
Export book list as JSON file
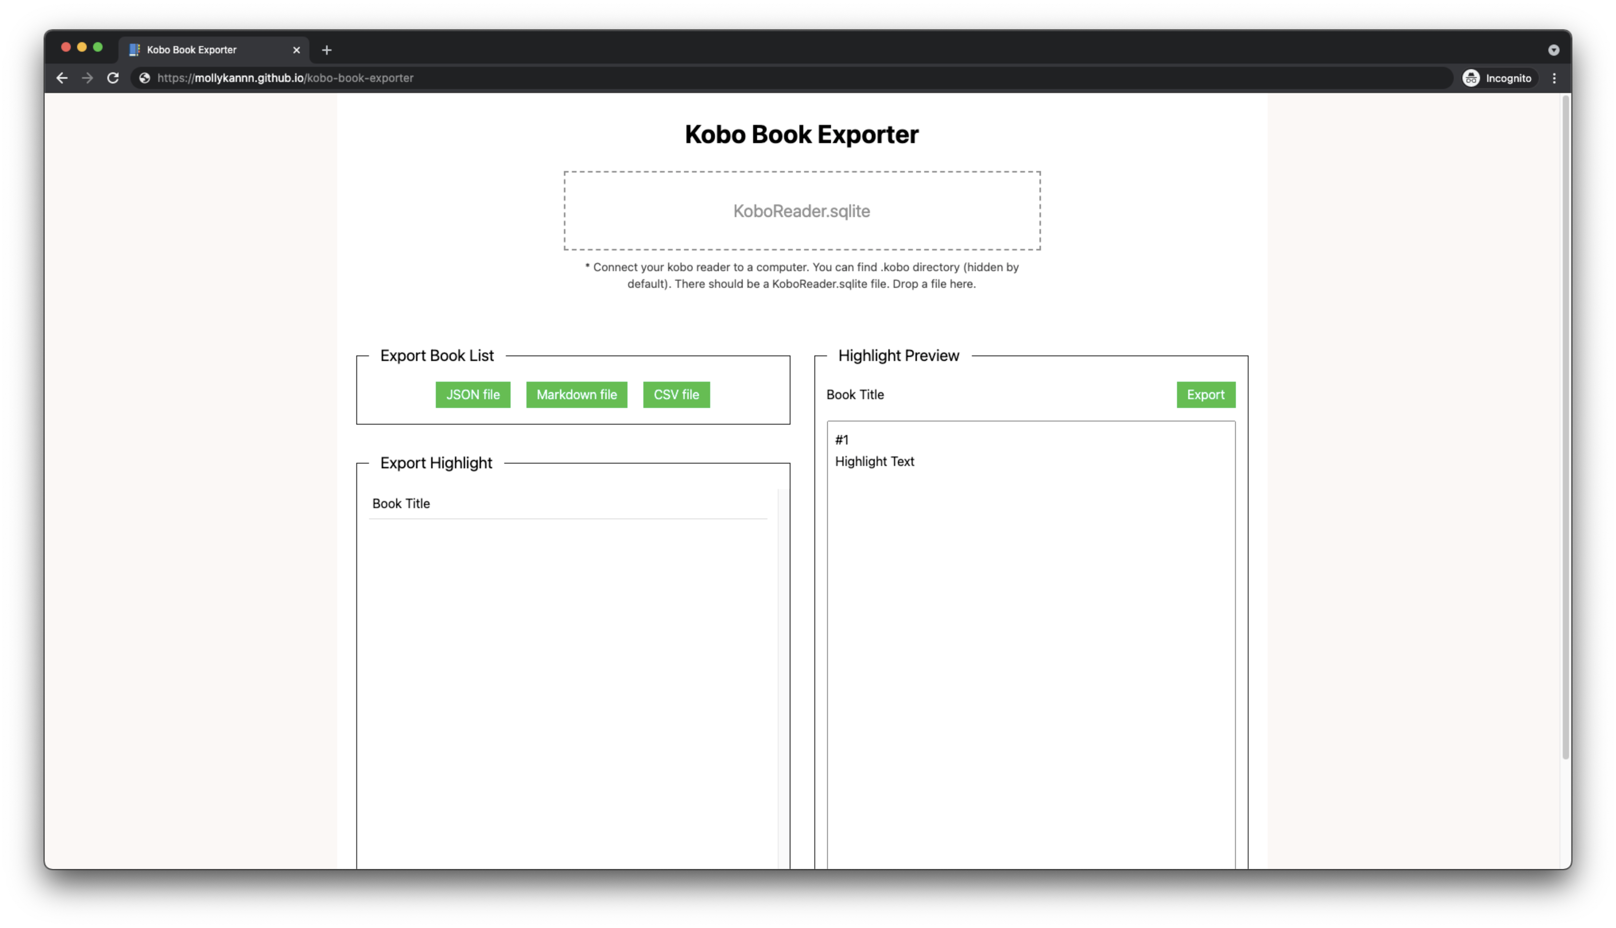pyautogui.click(x=472, y=394)
